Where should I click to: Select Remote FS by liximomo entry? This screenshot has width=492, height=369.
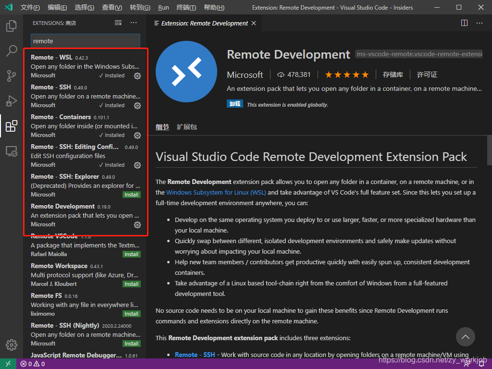click(x=86, y=305)
